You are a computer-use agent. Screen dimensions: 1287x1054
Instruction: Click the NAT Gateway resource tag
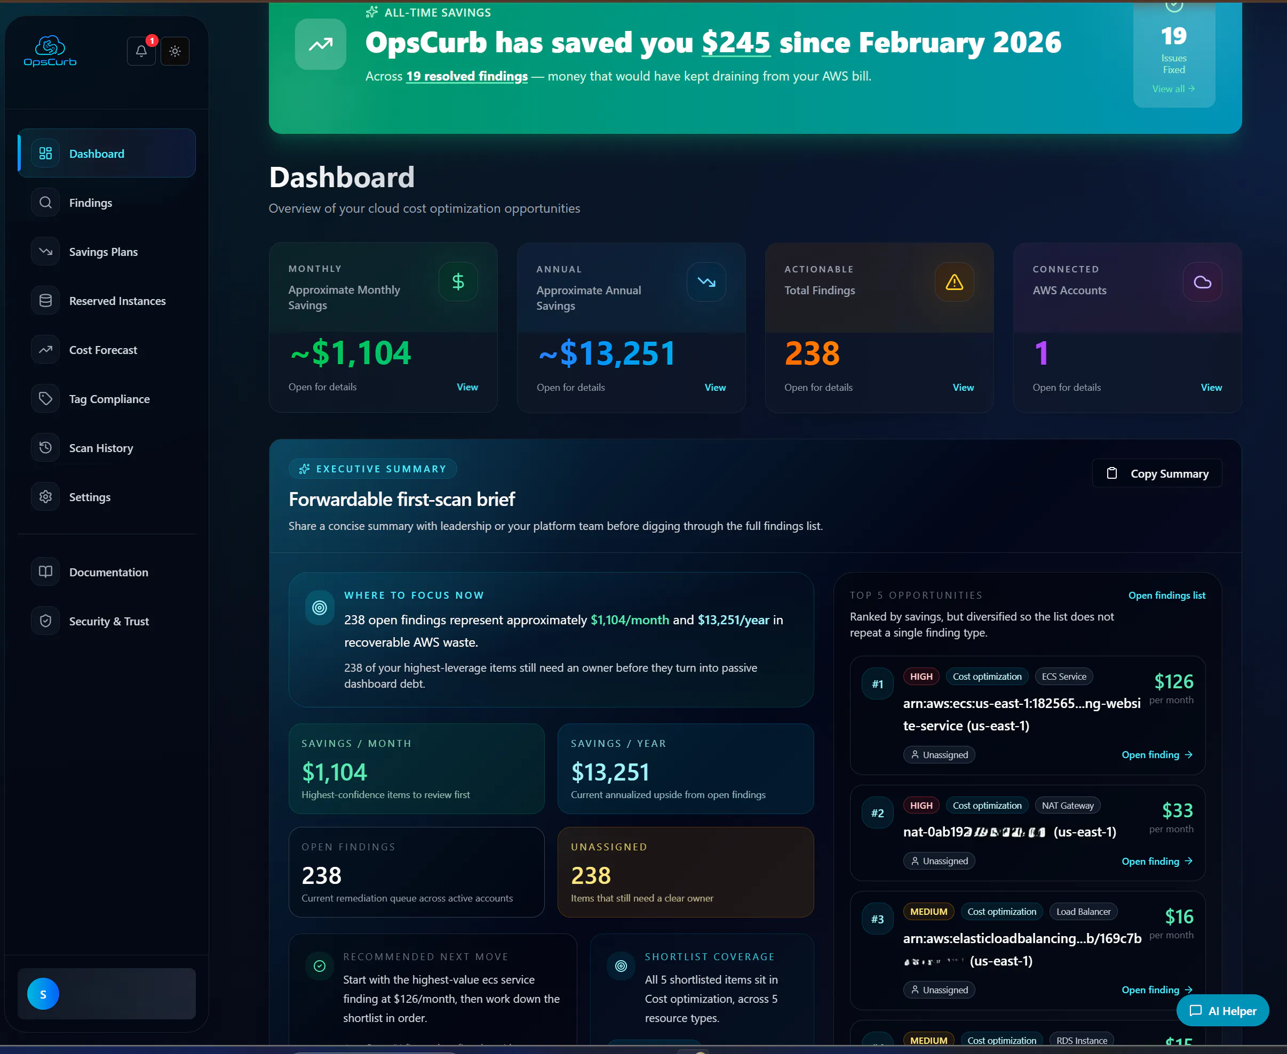click(1068, 806)
